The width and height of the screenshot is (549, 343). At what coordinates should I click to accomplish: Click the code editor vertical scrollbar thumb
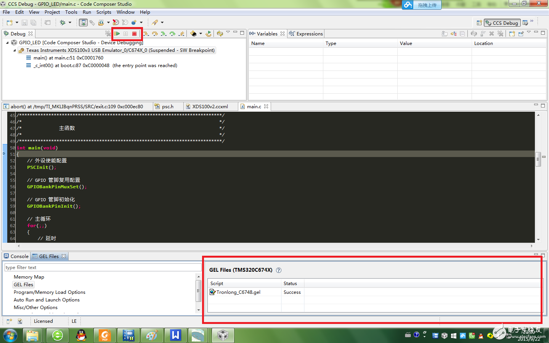[x=538, y=159]
